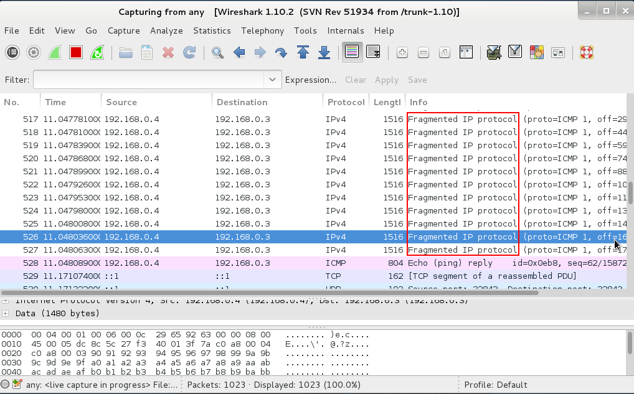Toggle auto scroll during live capture

pos(373,53)
